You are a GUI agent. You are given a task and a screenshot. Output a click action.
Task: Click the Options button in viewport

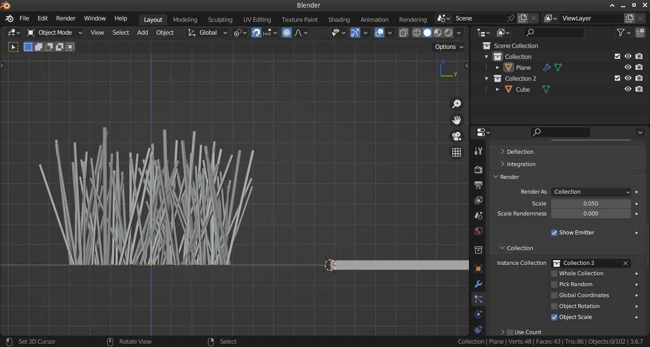click(449, 47)
